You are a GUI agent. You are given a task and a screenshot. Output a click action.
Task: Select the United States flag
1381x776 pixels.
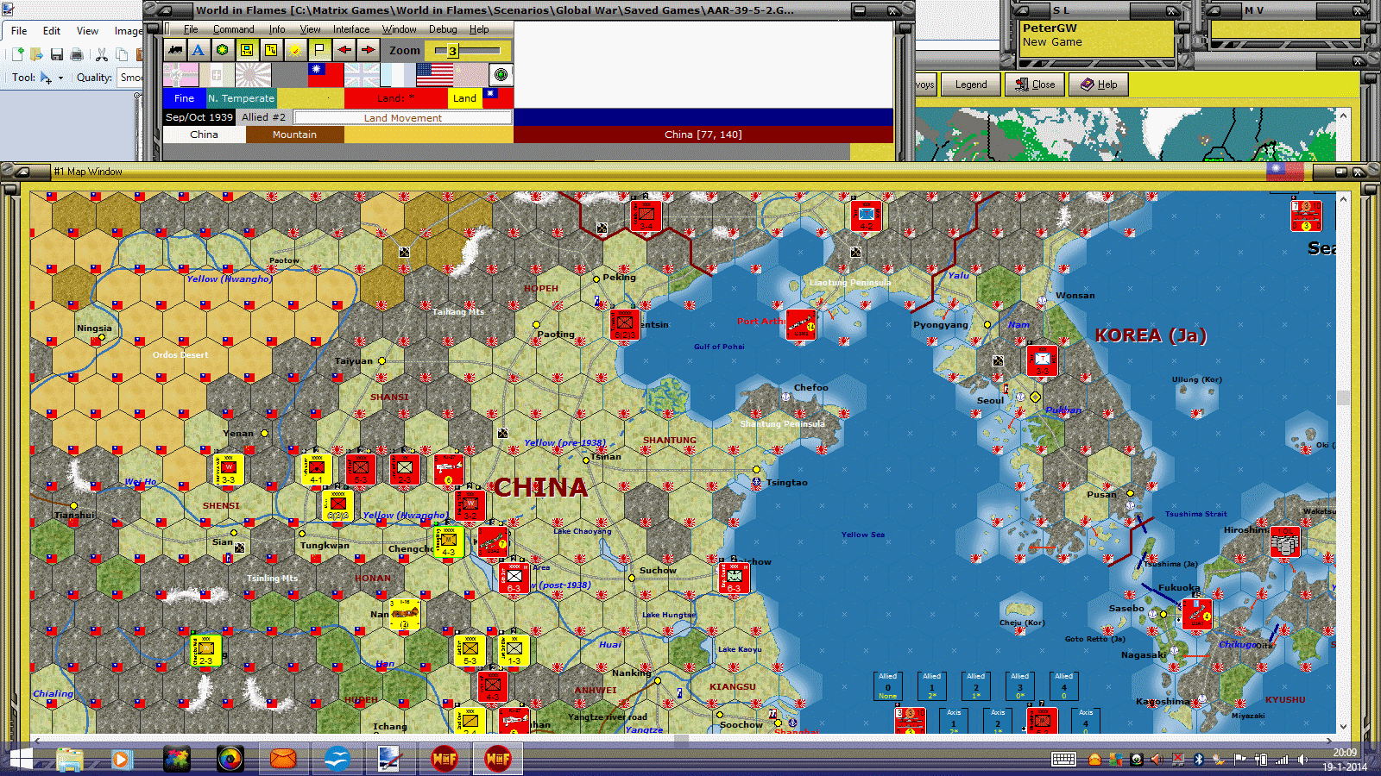tap(434, 75)
